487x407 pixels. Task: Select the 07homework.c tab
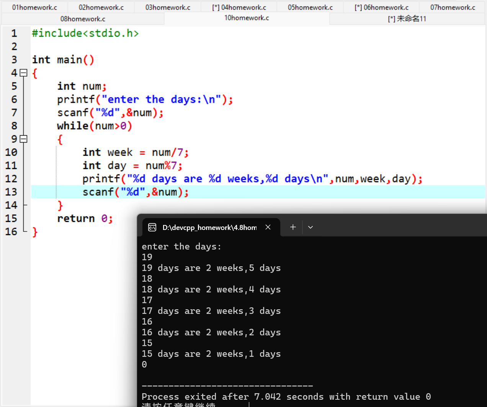tap(453, 7)
